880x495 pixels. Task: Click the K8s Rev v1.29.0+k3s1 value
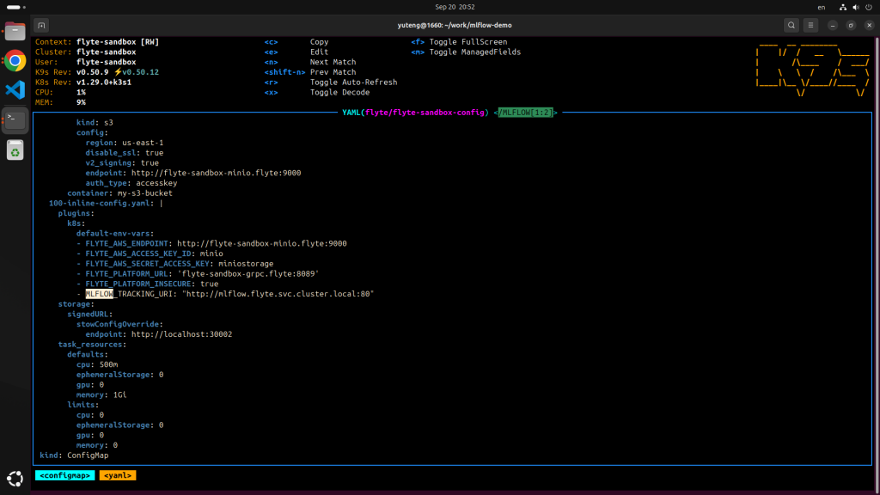click(104, 82)
